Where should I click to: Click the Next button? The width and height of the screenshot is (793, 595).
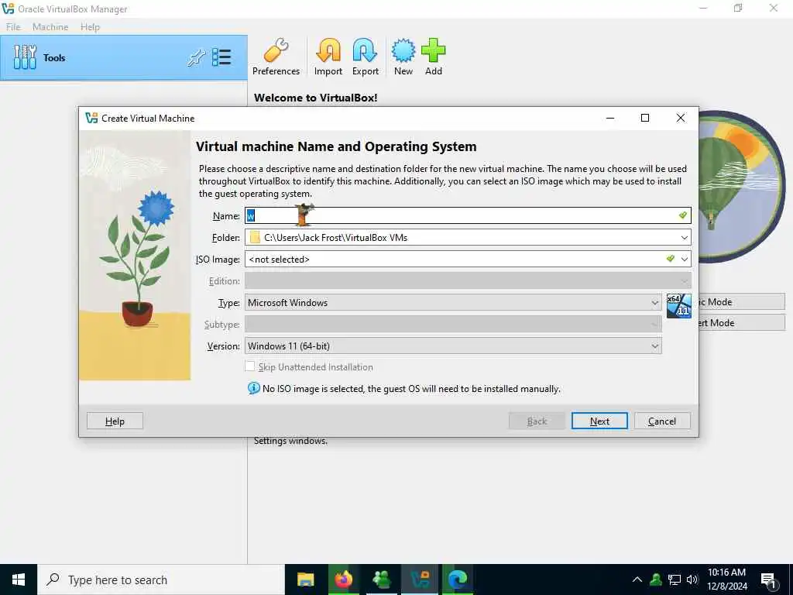599,421
